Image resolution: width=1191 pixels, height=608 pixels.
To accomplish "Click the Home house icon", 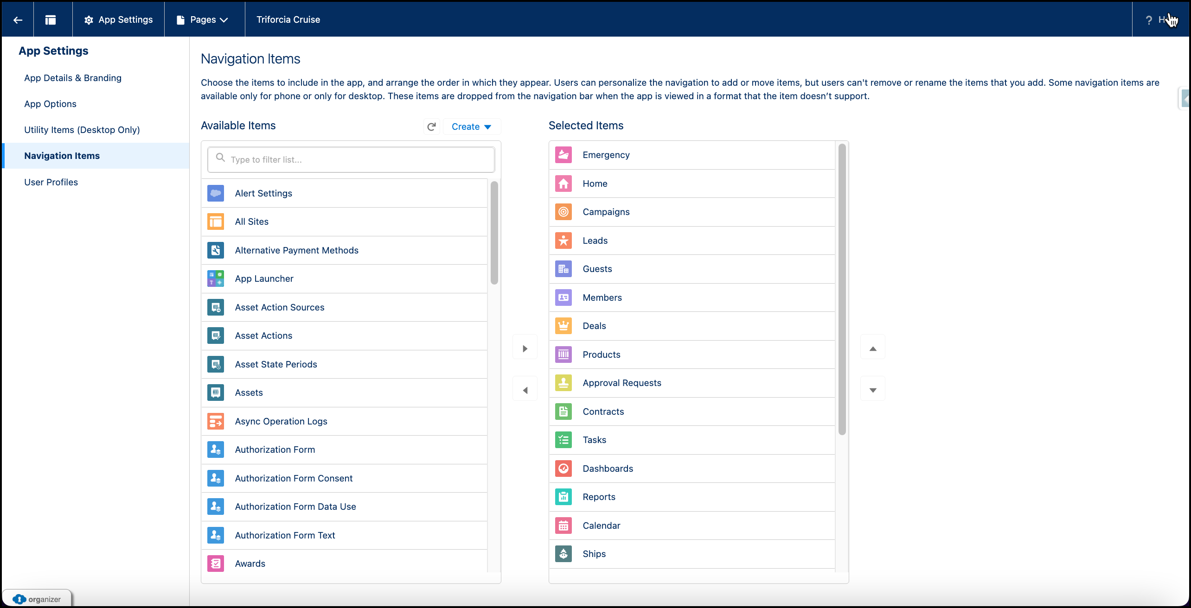I will point(563,184).
